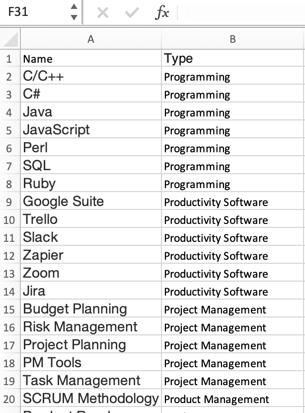Click the Name Box up arrow
The width and height of the screenshot is (305, 413).
pos(74,6)
